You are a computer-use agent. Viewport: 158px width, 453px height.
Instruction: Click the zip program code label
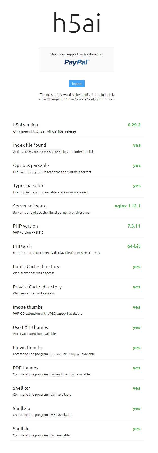coord(53,415)
